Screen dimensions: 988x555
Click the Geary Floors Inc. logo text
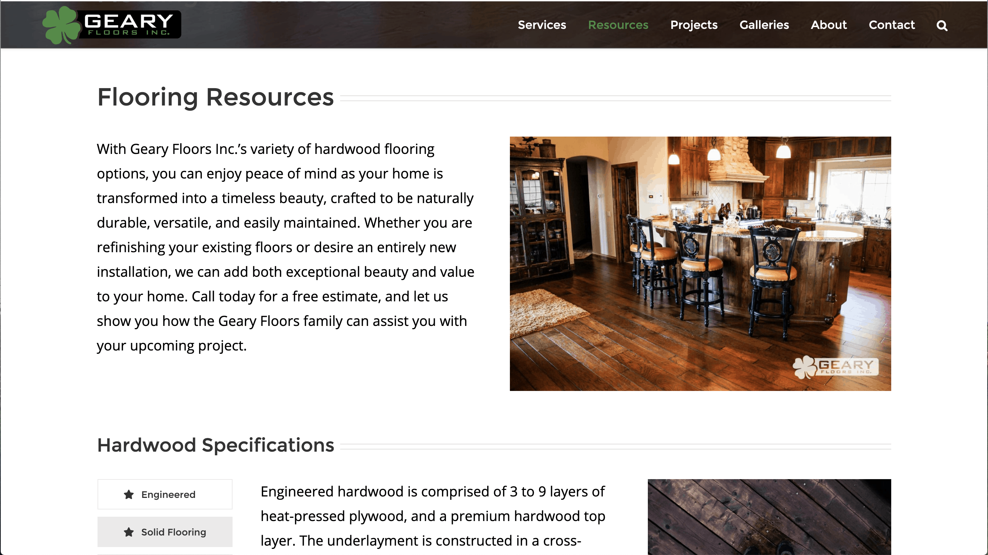(129, 25)
